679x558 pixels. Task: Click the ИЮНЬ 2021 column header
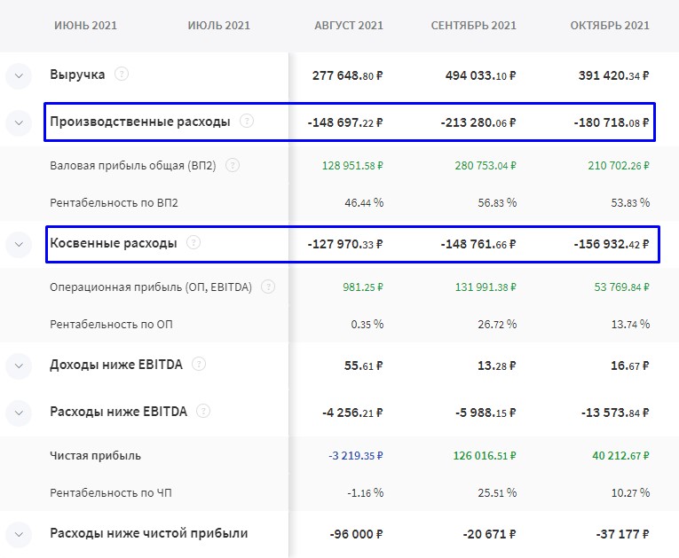point(85,26)
